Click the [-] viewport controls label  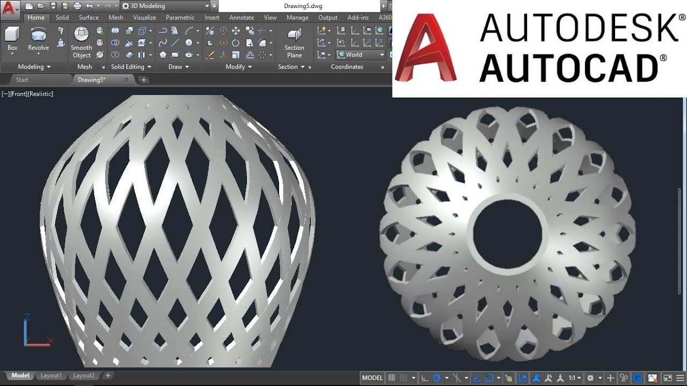(x=5, y=94)
